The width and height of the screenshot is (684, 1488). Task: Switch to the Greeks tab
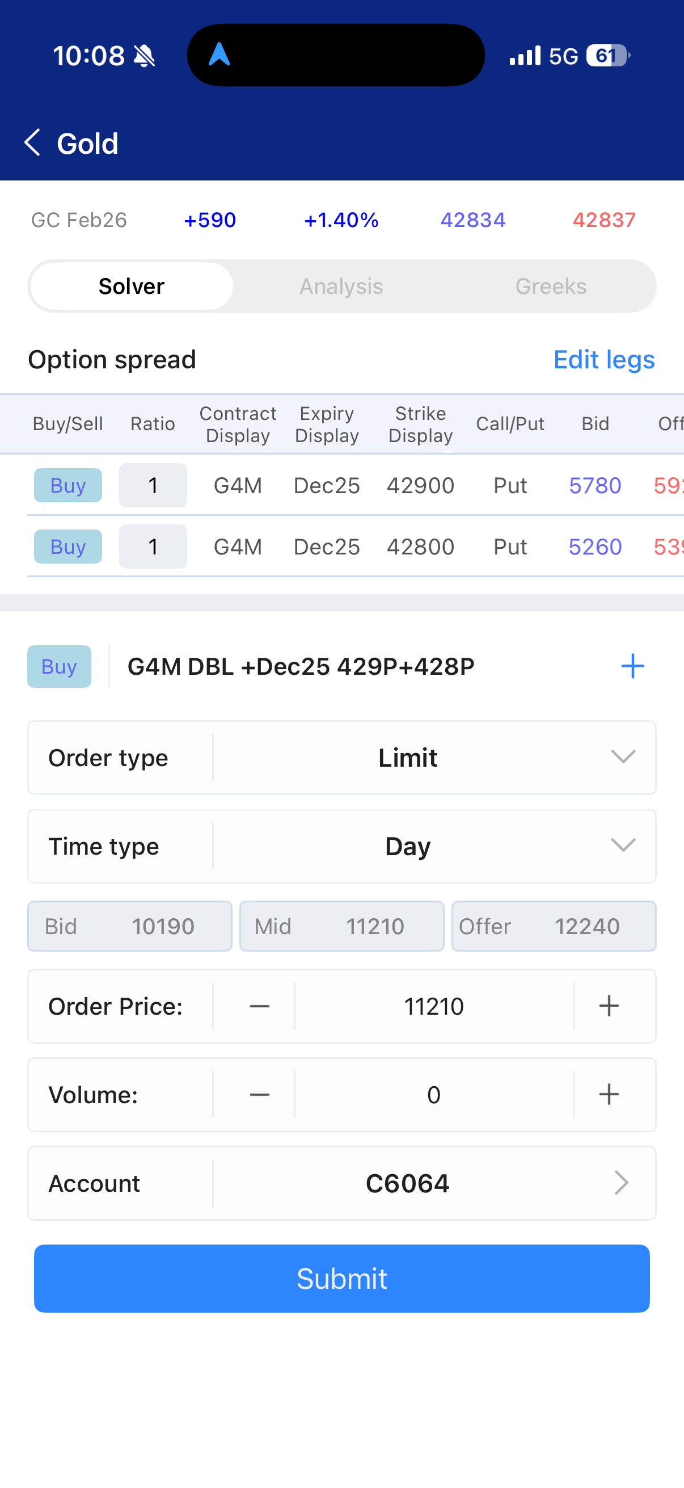551,287
